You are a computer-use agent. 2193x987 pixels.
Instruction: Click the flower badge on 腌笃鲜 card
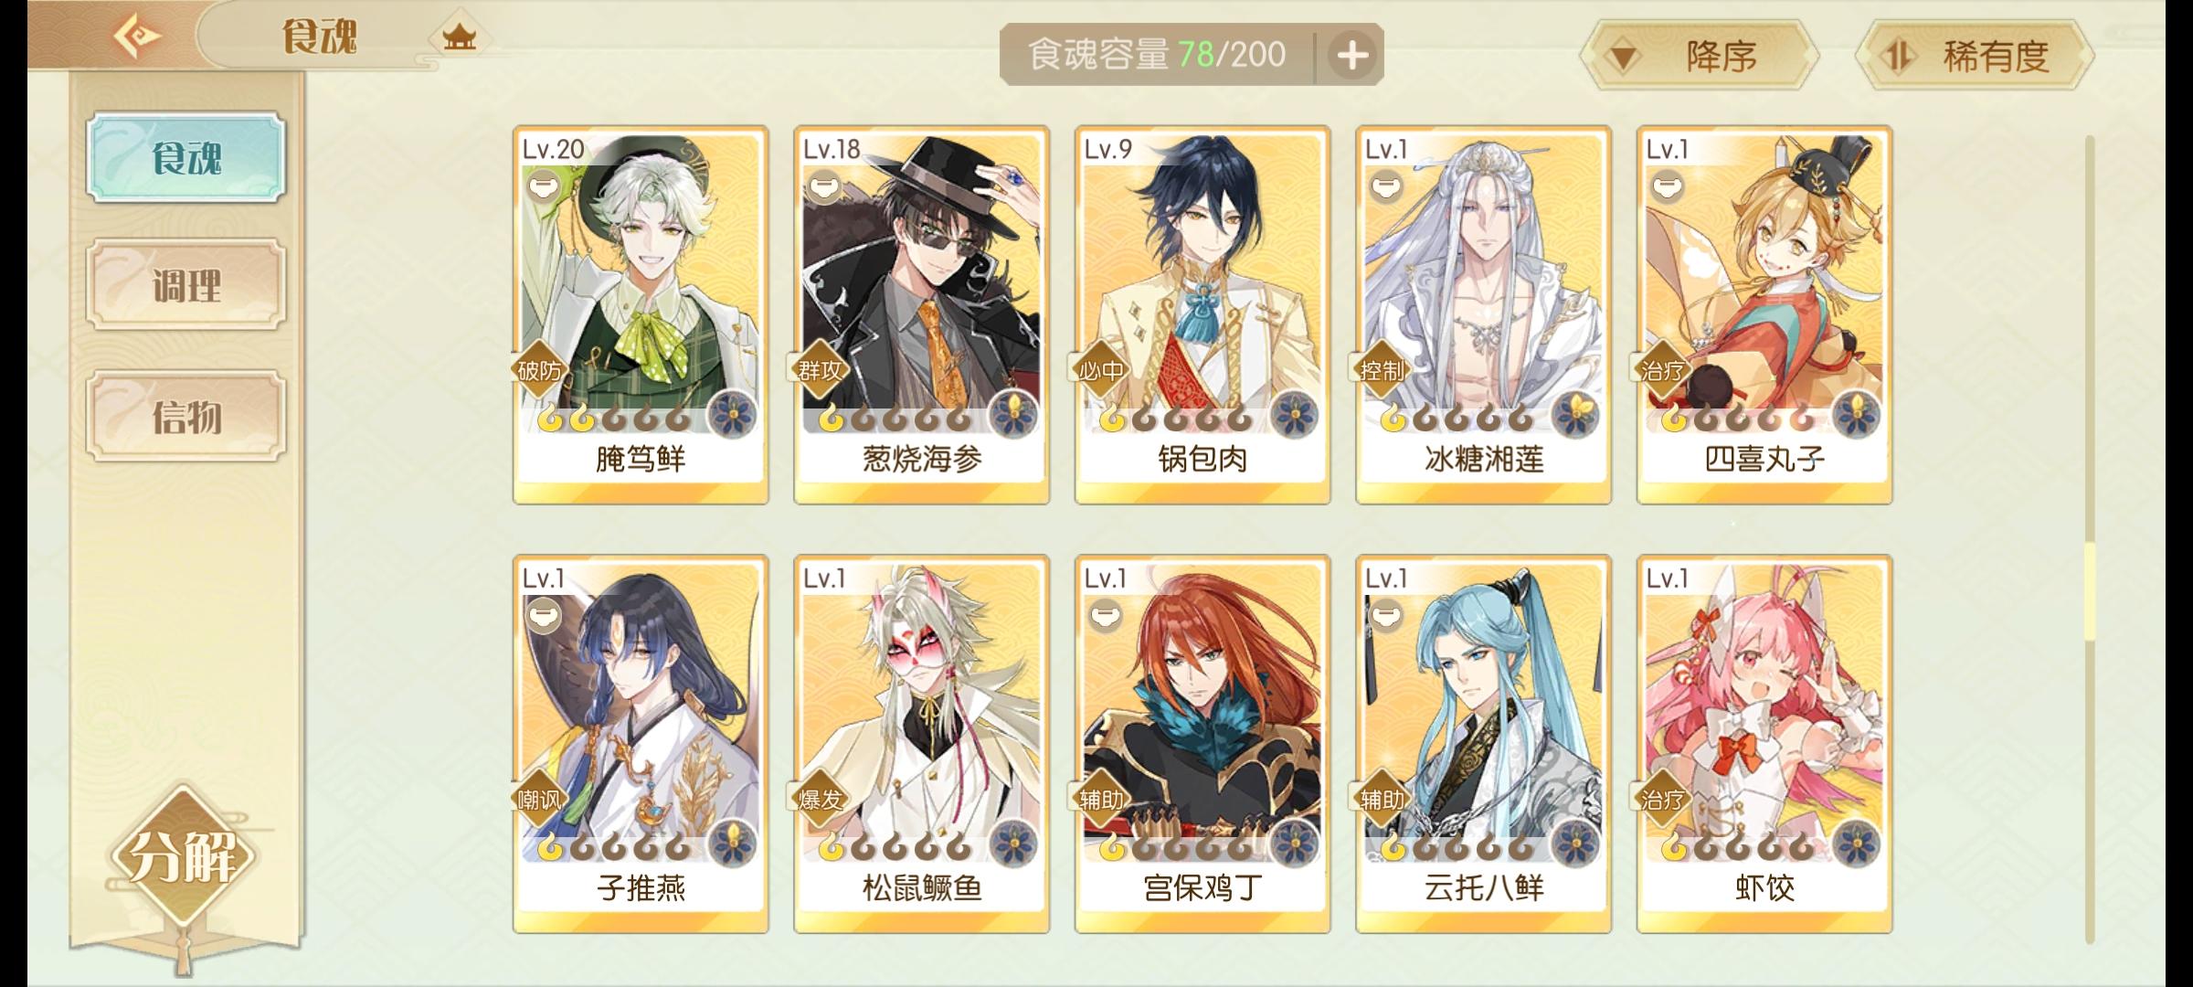click(x=732, y=416)
